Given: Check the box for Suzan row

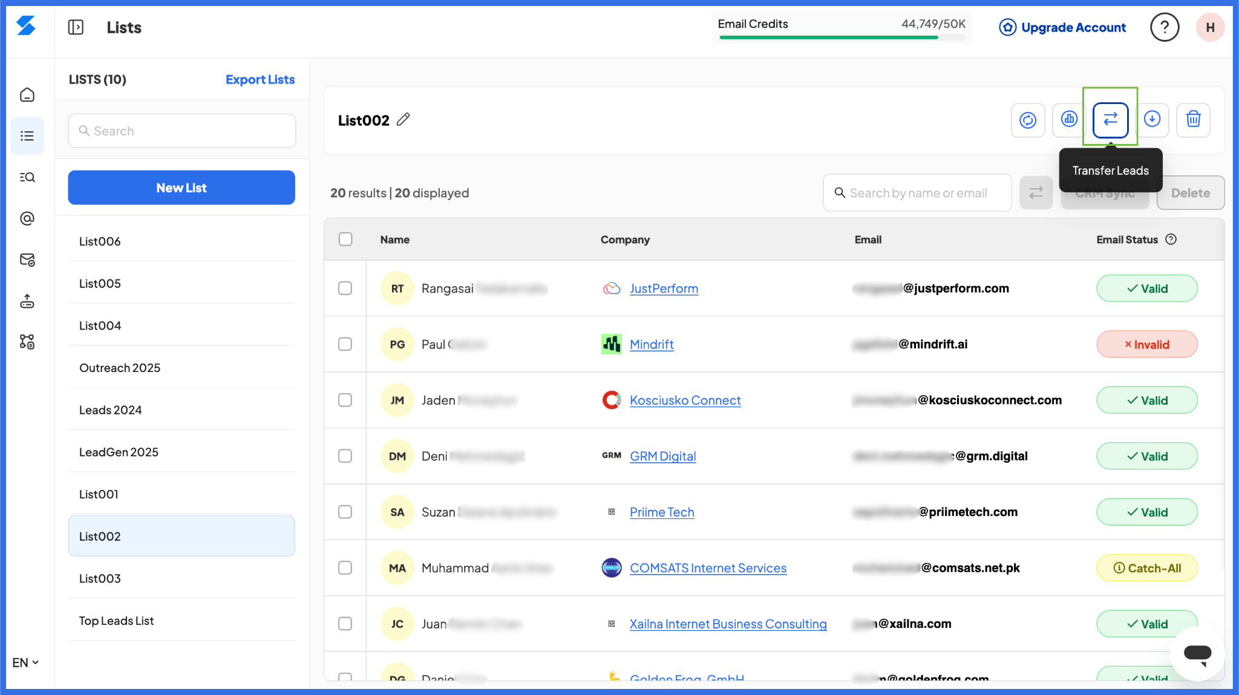Looking at the screenshot, I should pyautogui.click(x=345, y=512).
